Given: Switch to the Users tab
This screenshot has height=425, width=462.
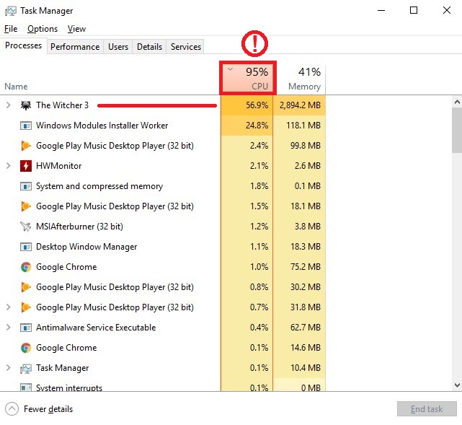Looking at the screenshot, I should [118, 47].
